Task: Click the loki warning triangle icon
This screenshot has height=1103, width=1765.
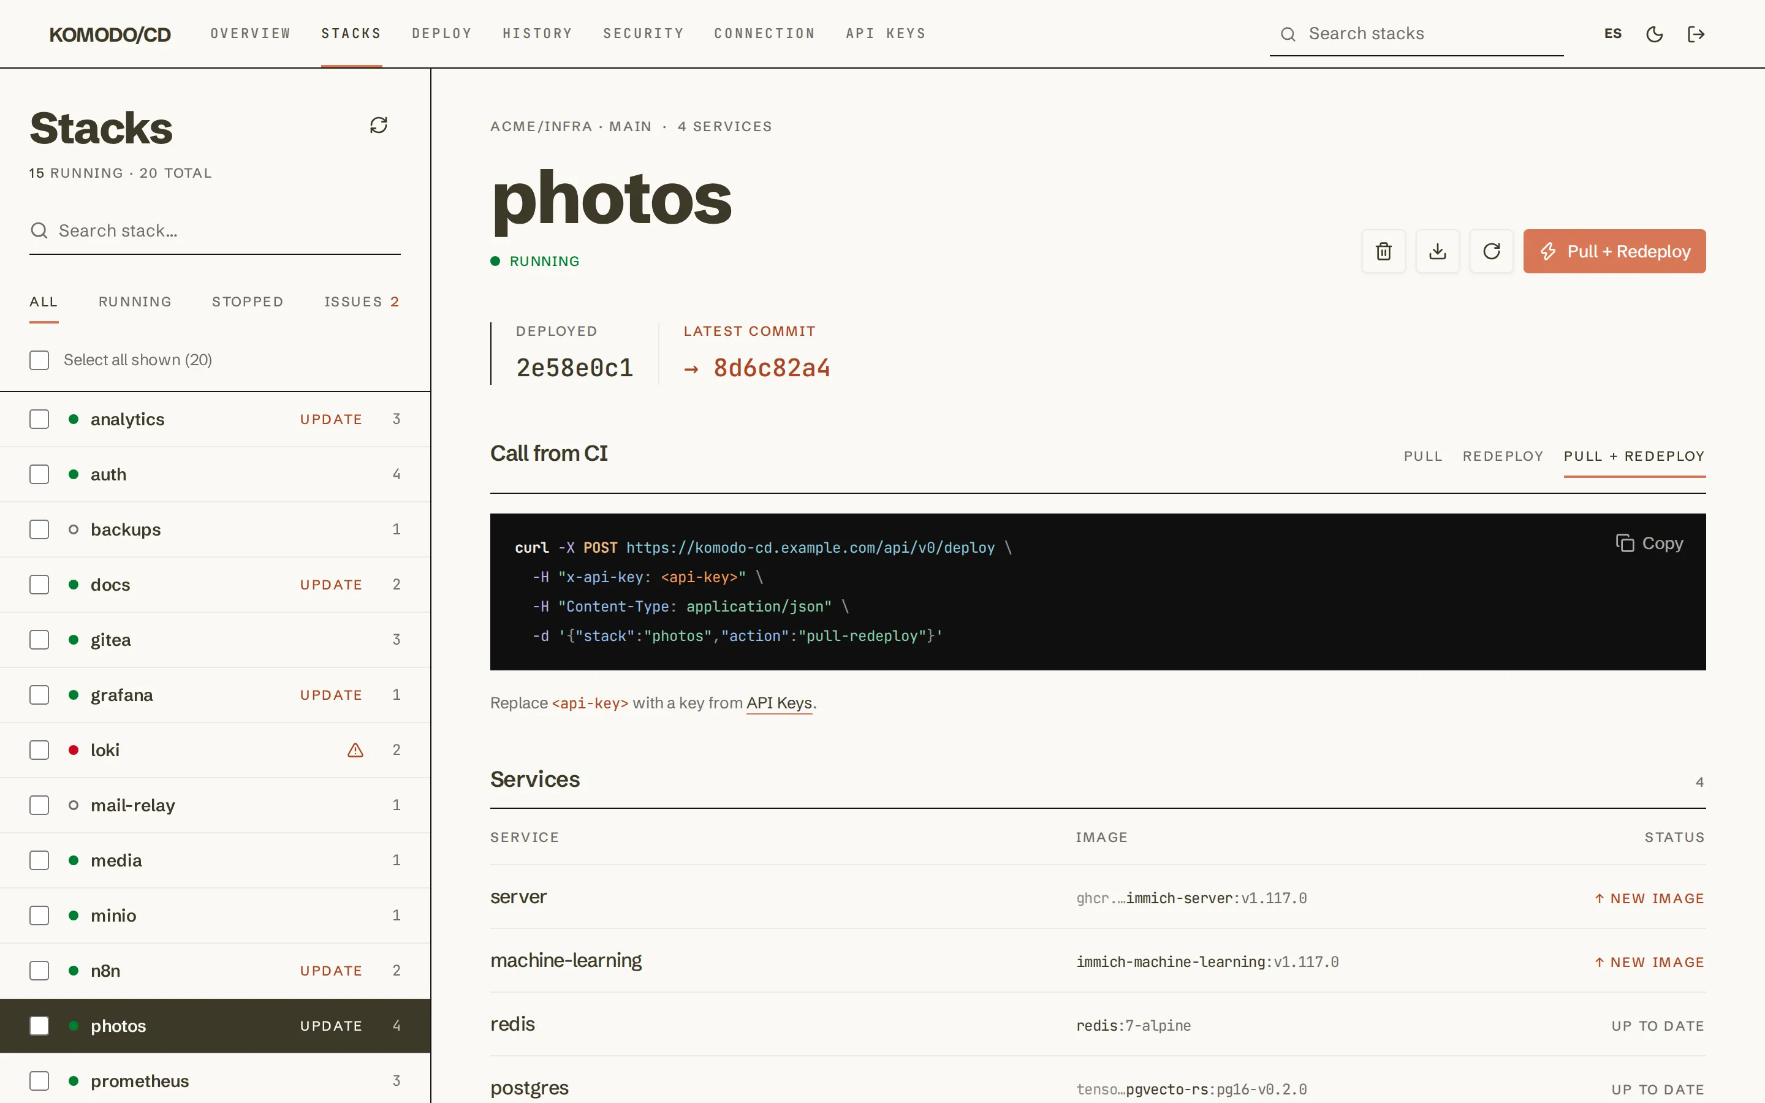Action: pyautogui.click(x=355, y=750)
